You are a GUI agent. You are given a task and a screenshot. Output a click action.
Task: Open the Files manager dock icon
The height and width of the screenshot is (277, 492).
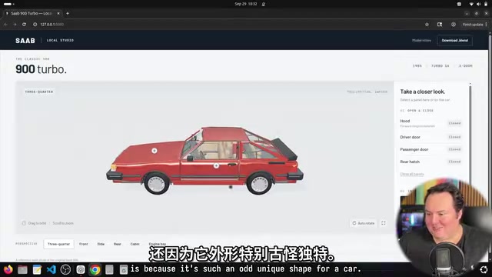tap(22, 269)
